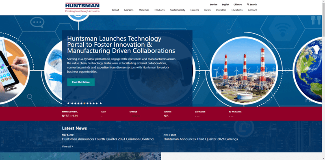Screen dimensions: 325x160
Task: Go to the News page
Action: (x=207, y=10)
